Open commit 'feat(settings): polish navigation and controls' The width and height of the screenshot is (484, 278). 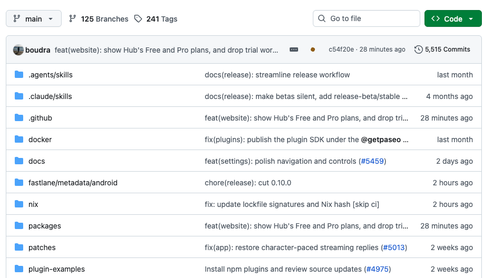(280, 161)
